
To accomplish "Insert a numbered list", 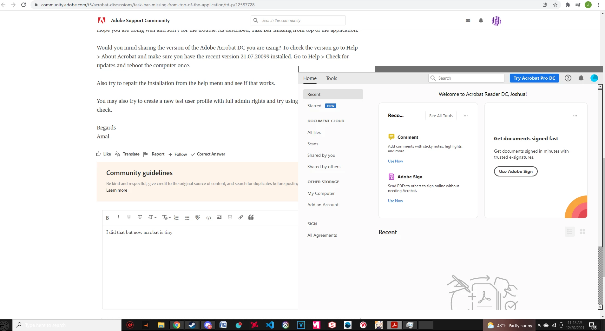I will pos(176,217).
